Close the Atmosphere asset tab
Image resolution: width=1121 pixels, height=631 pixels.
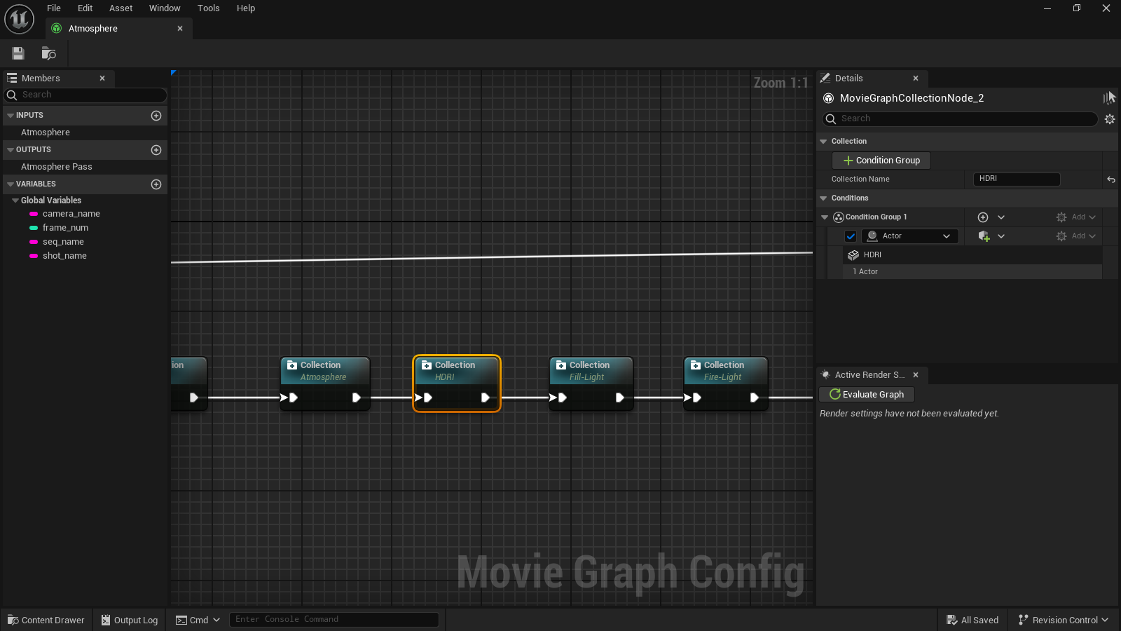click(180, 29)
